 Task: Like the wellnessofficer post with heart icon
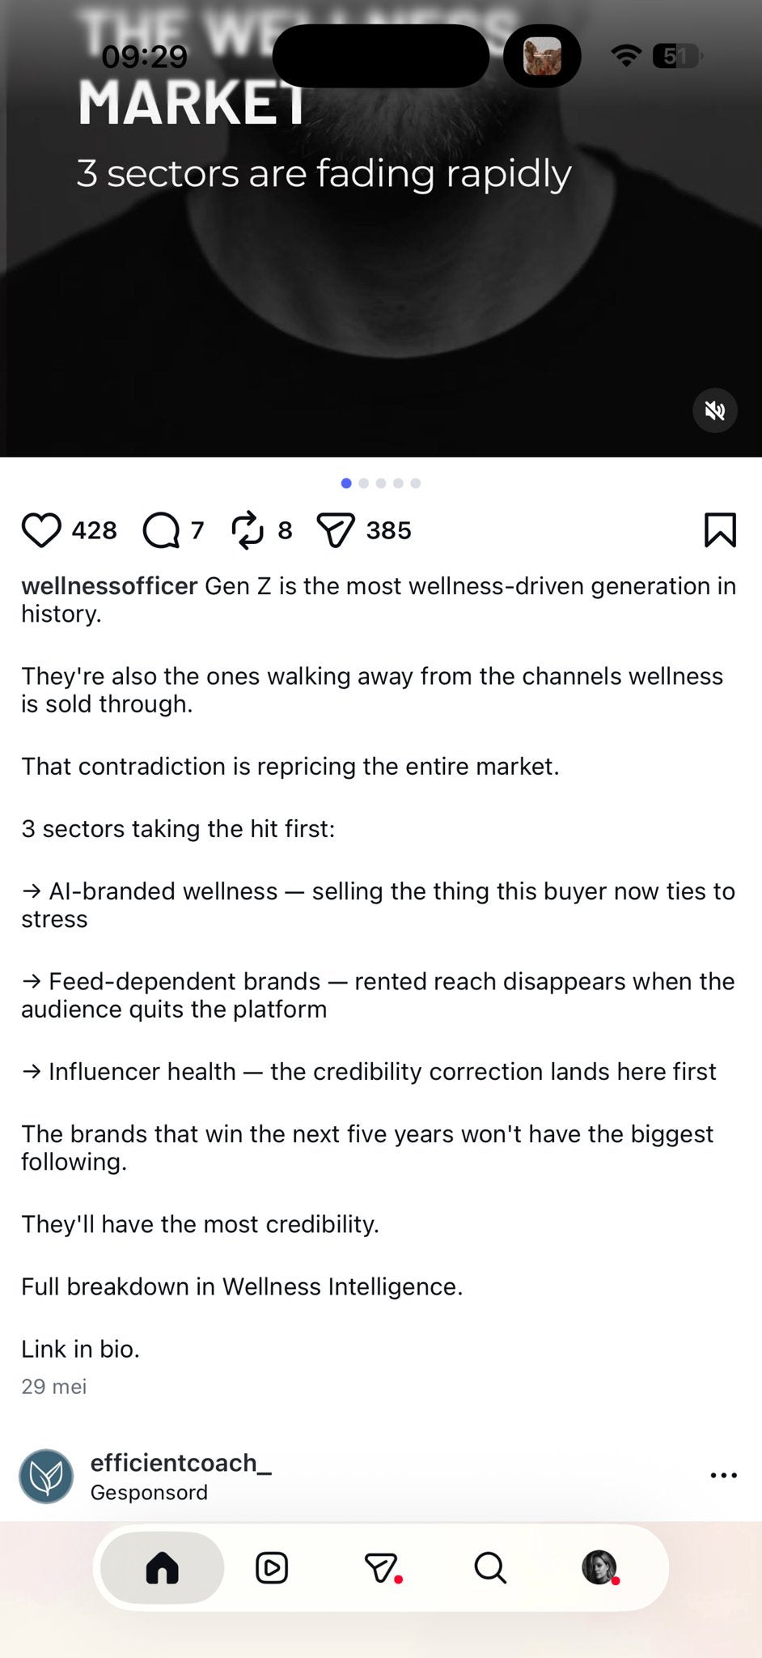(41, 530)
